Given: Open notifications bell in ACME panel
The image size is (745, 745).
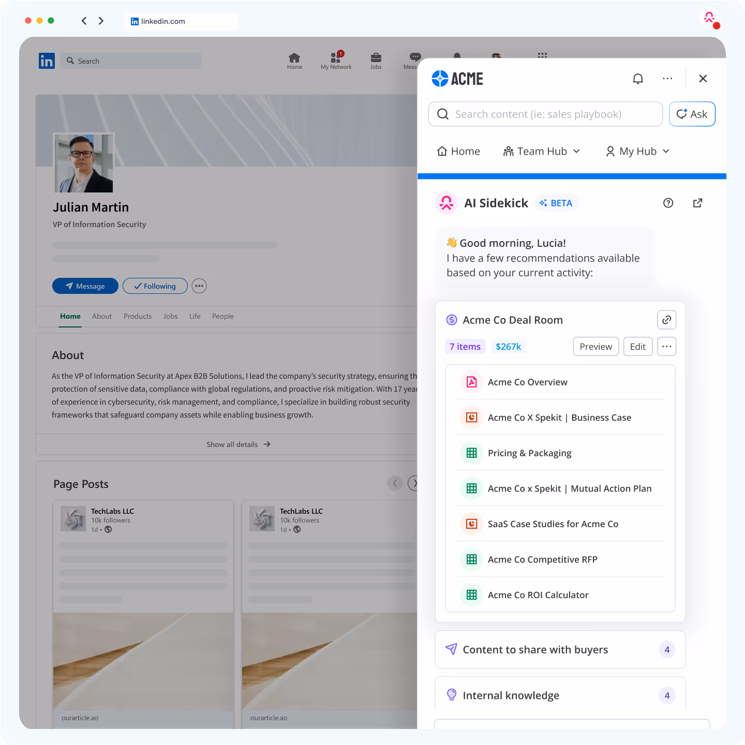Looking at the screenshot, I should pos(638,79).
